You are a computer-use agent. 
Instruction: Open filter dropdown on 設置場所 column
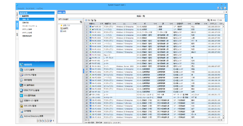pyautogui.click(x=188, y=24)
